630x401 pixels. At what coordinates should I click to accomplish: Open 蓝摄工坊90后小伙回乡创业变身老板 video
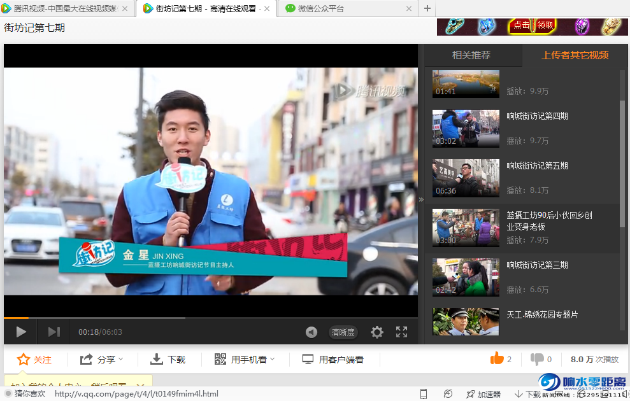coord(549,221)
